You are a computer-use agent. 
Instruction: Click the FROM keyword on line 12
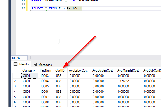tap(53, 8)
